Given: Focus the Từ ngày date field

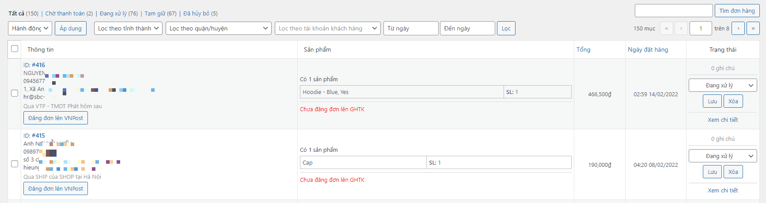Looking at the screenshot, I should (411, 28).
